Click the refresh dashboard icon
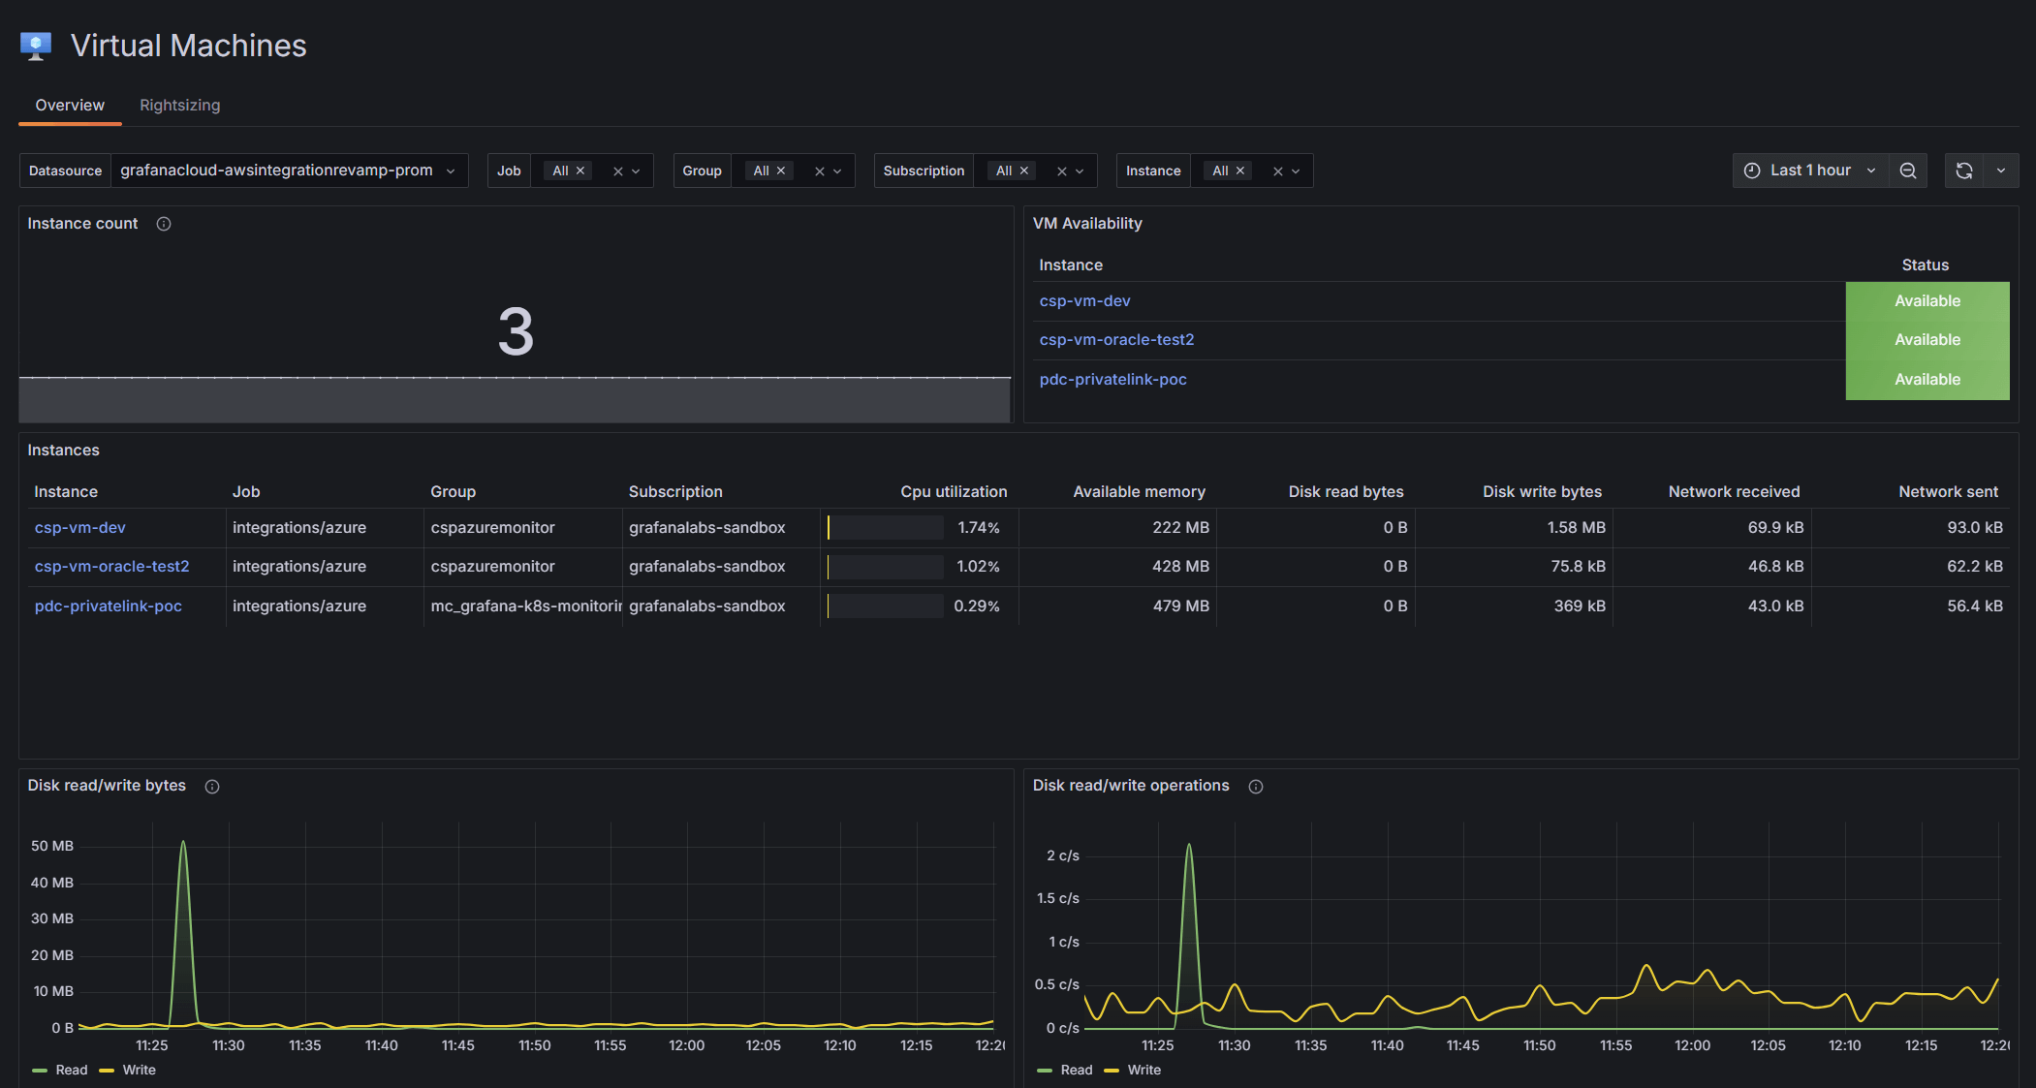 [x=1964, y=170]
